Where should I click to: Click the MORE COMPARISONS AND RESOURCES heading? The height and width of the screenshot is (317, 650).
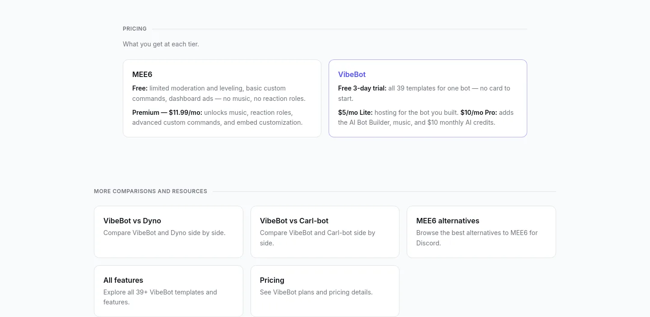(150, 191)
